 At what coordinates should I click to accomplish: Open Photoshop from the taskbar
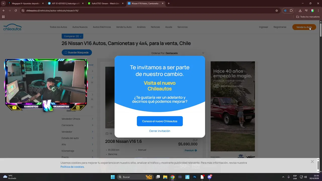click(195, 177)
